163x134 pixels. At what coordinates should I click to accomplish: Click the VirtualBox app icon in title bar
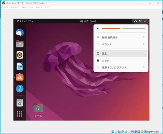coord(3,3)
